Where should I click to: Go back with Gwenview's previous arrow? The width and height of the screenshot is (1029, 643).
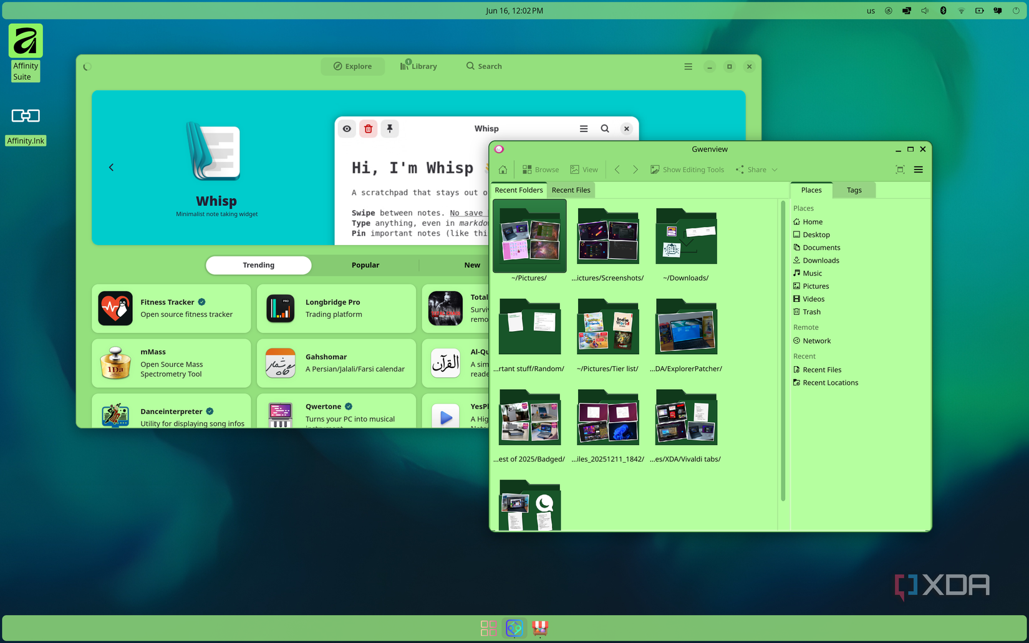click(617, 170)
